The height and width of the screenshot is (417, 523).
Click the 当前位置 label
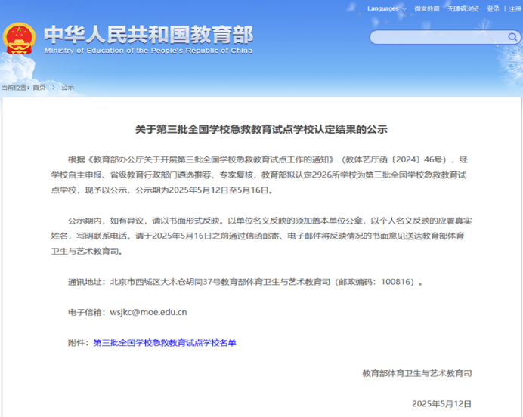point(15,88)
